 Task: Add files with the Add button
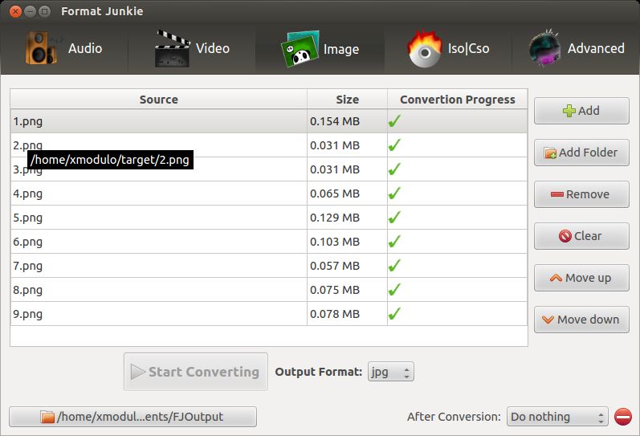[581, 111]
